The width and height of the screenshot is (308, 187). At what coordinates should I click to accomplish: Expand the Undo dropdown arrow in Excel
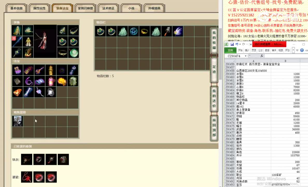point(240,44)
